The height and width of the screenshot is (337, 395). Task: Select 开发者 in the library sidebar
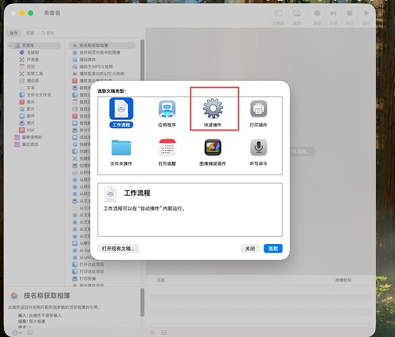tap(33, 59)
